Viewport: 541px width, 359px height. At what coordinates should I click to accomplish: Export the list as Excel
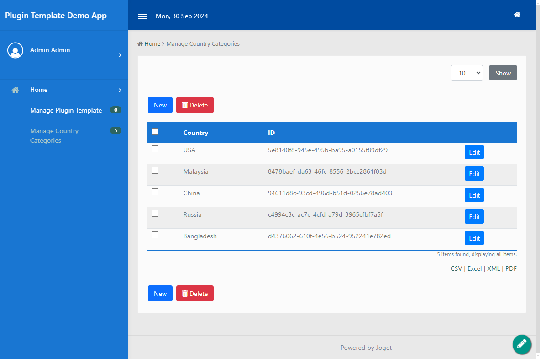(474, 268)
